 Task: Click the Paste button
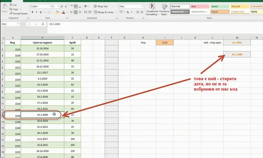click(x=5, y=8)
